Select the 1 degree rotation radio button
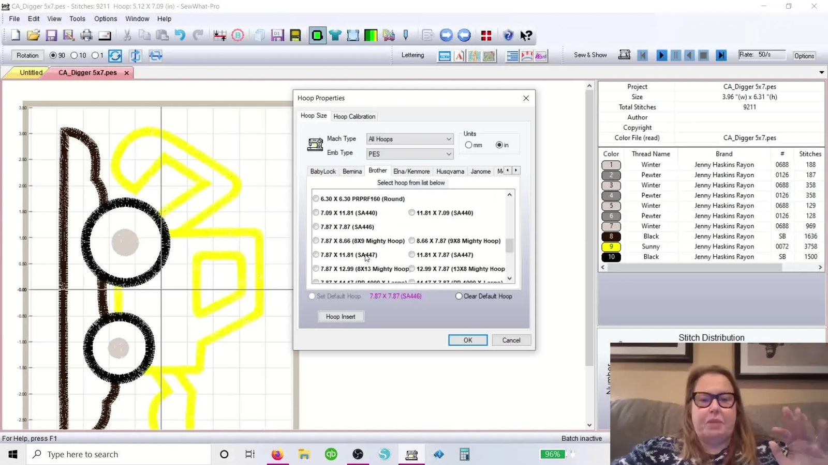The height and width of the screenshot is (465, 828). click(x=95, y=55)
